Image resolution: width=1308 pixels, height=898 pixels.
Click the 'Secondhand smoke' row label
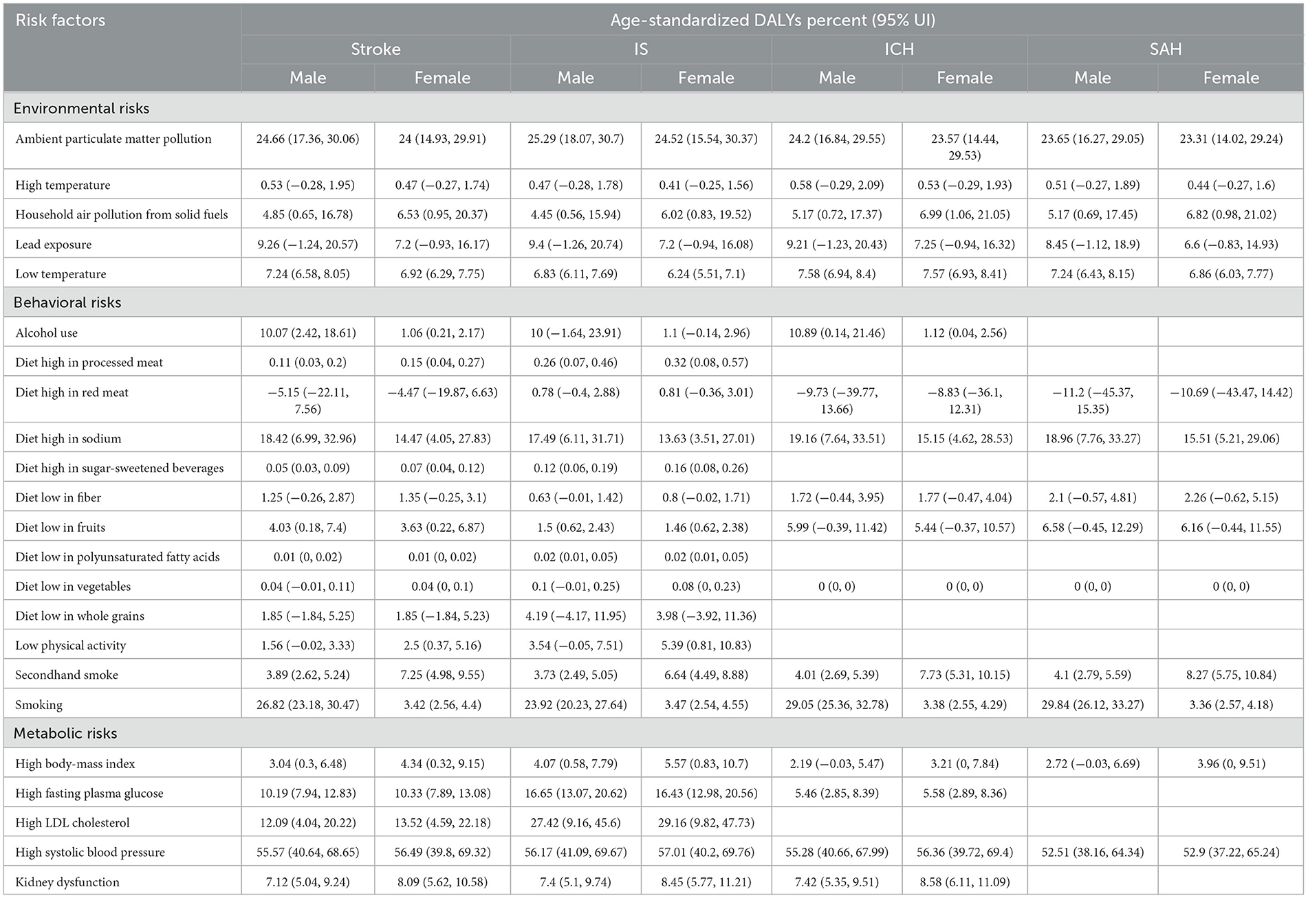[67, 675]
